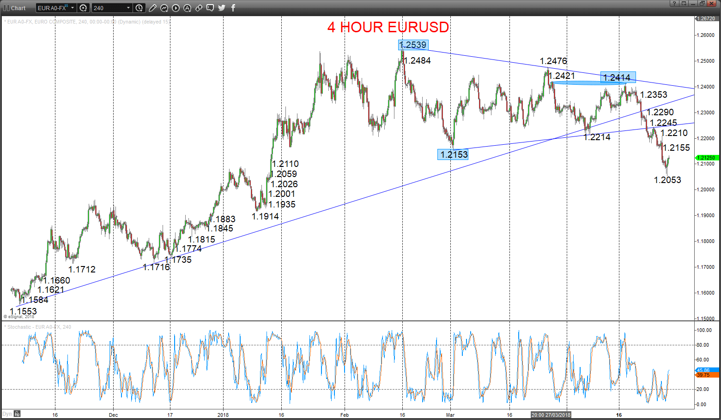Click the 1.2476 peak price label
Screen dimensions: 721x420
[x=553, y=61]
